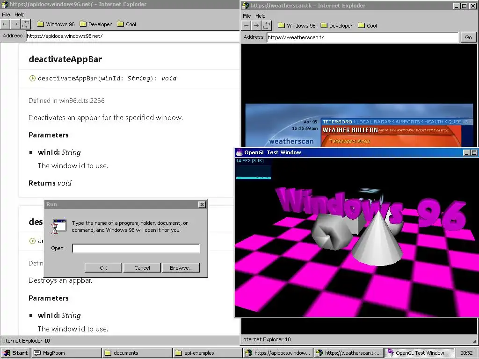Click the taskbar clock showing 00:32
Image resolution: width=479 pixels, height=359 pixels.
tap(466, 353)
